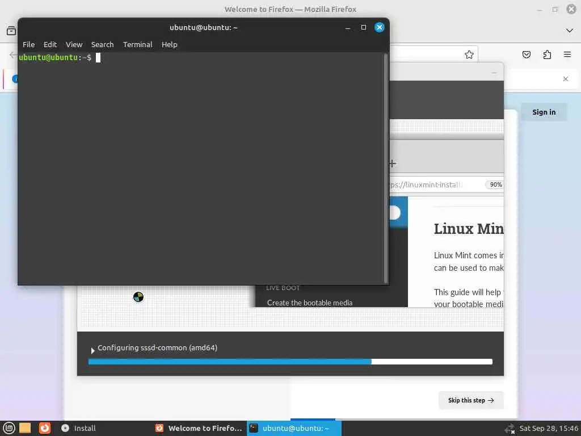This screenshot has height=436, width=581.
Task: Bookmark the page with the Firefox star icon
Action: click(469, 54)
